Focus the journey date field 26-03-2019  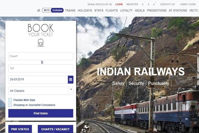tap(38, 79)
